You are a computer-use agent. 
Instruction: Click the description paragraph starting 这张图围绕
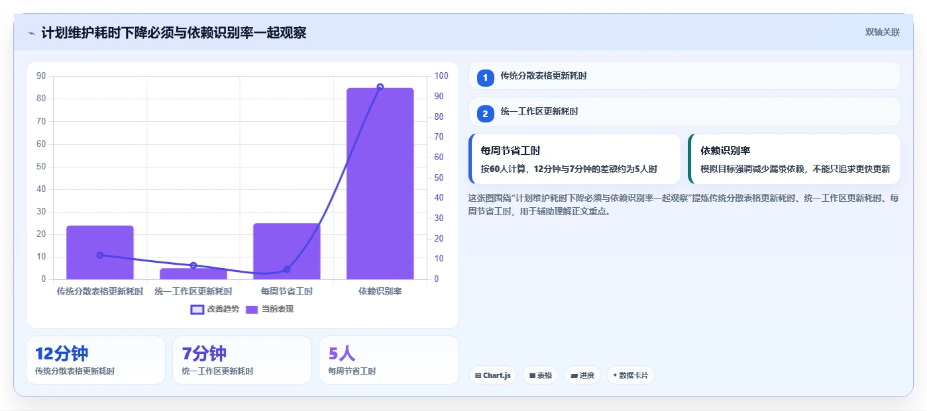pos(684,205)
